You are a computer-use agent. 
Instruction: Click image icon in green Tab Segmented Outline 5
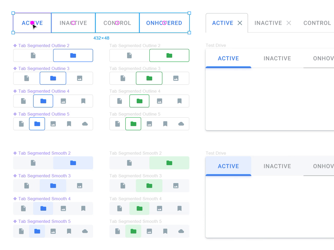coord(149,124)
